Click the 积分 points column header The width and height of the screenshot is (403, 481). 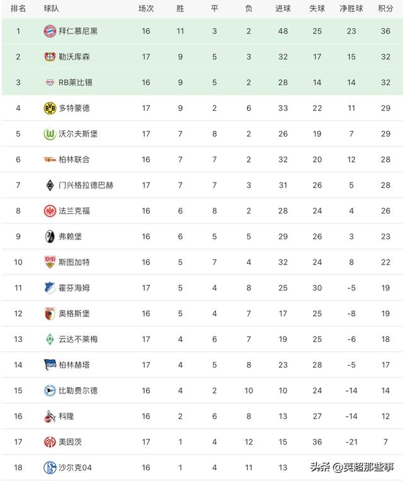coord(385,9)
